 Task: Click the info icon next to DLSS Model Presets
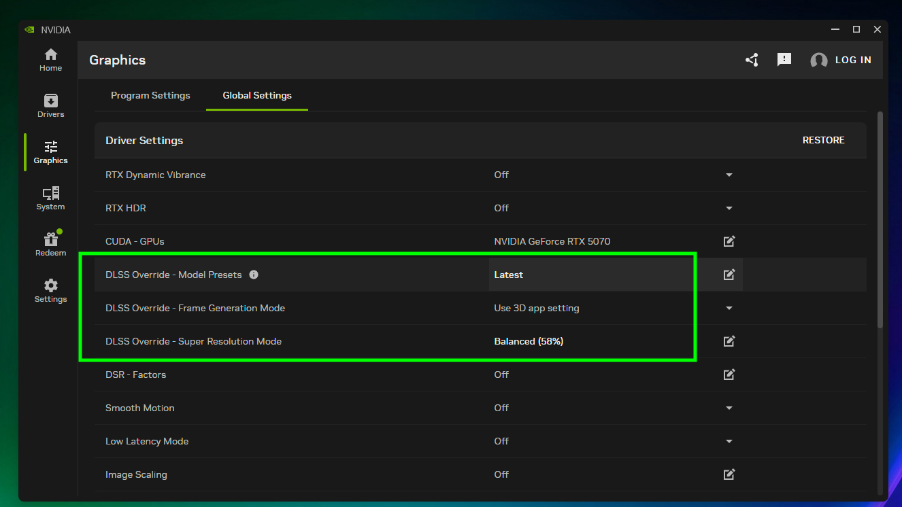click(254, 274)
